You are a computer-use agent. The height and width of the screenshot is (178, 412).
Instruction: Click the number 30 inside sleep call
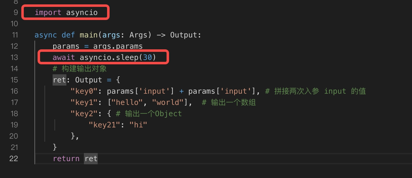tap(147, 57)
